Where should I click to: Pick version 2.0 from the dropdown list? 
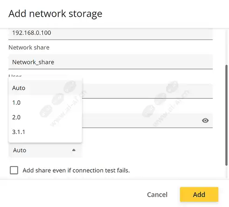(x=45, y=117)
